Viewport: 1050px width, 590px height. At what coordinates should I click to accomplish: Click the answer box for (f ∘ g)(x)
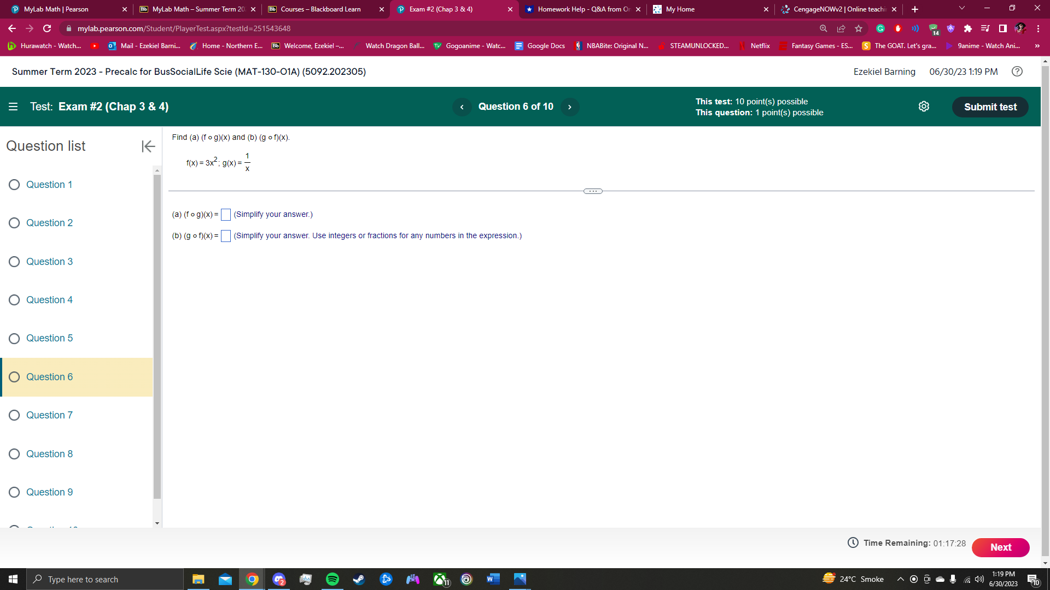click(x=225, y=215)
